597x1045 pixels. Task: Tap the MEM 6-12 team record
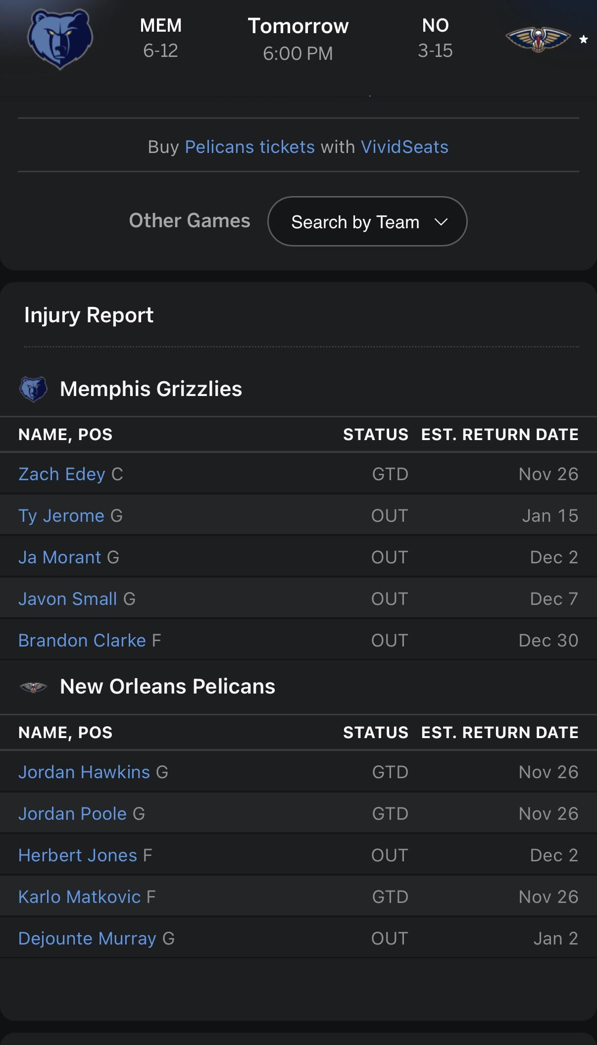click(x=160, y=39)
